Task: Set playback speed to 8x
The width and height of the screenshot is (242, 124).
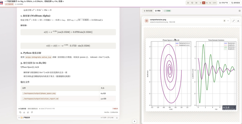Action: coord(210,3)
